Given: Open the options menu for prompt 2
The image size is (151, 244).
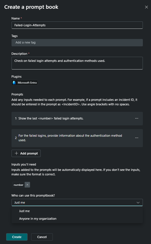Looking at the screenshot, I should click(137, 138).
